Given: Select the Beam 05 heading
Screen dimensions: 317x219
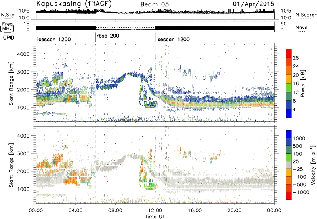Looking at the screenshot, I should [x=155, y=4].
